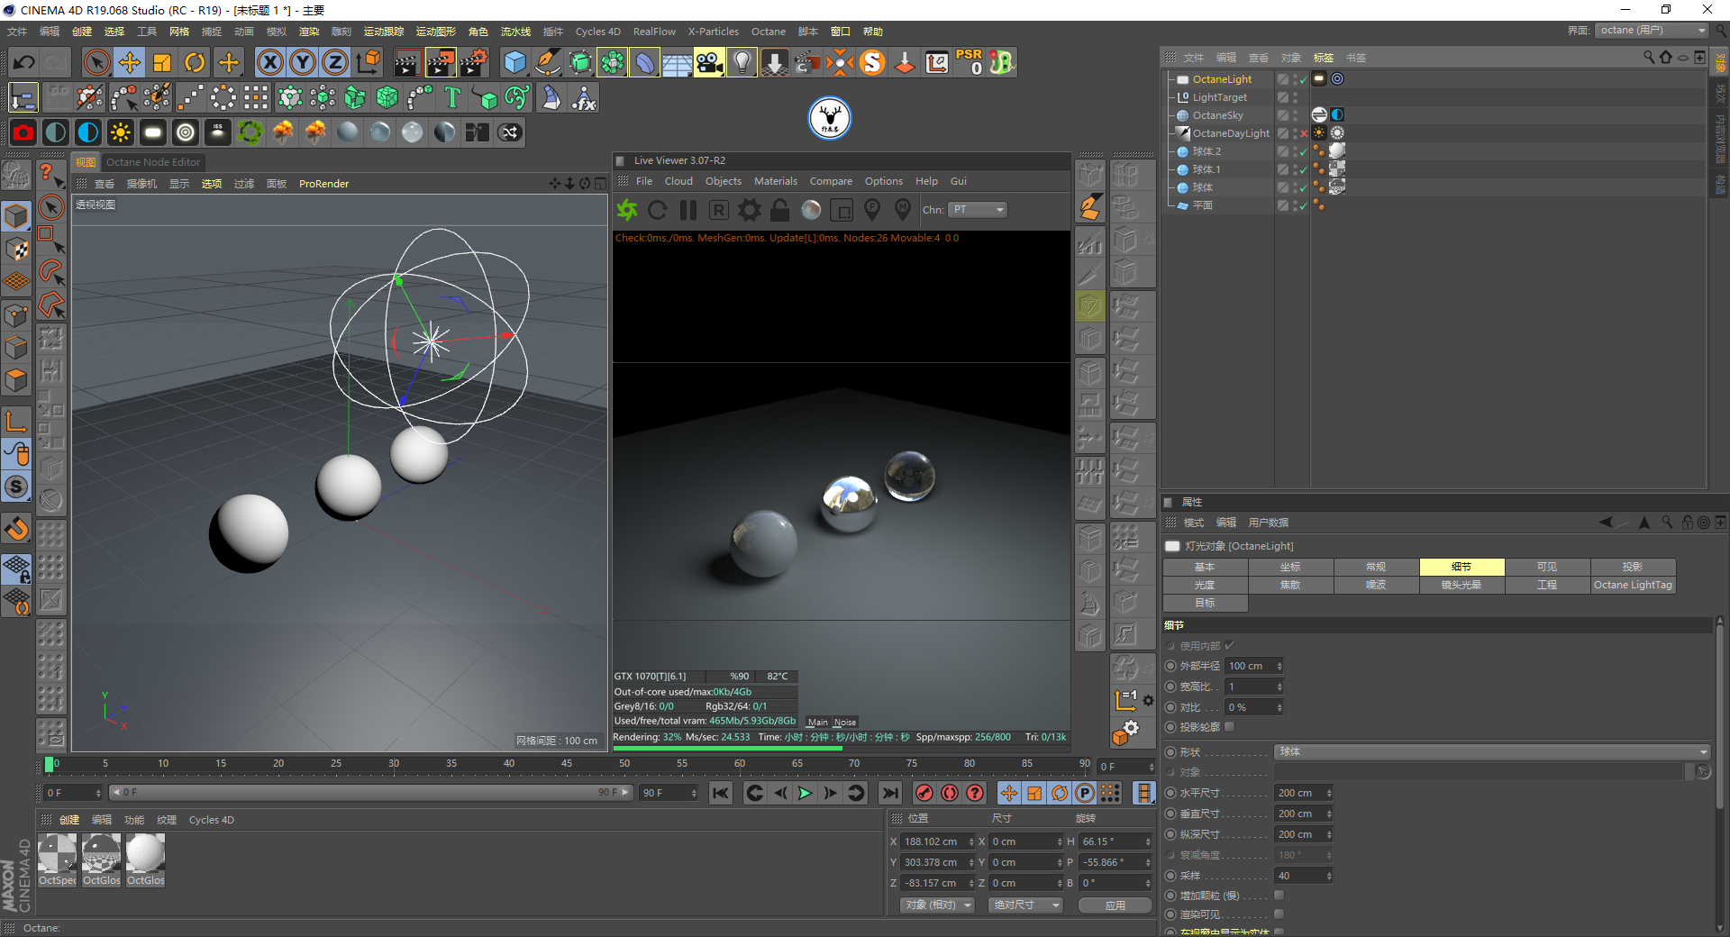The height and width of the screenshot is (937, 1730).
Task: Enable the 渲染可见 checkbox
Action: pos(1279,914)
